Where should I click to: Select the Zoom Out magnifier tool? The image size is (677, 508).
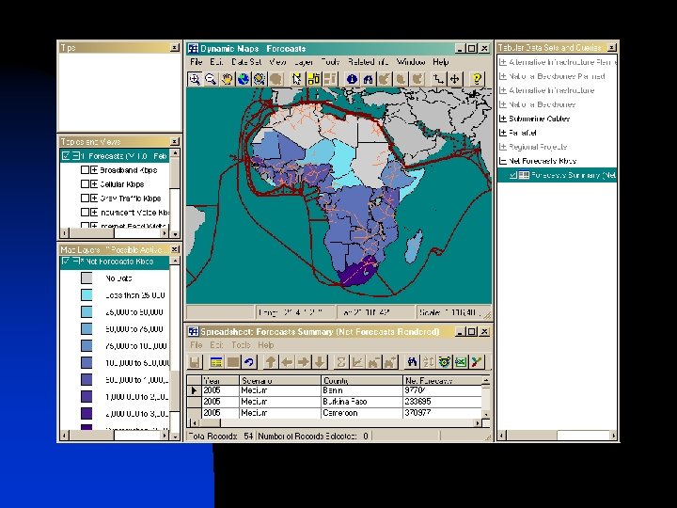211,79
